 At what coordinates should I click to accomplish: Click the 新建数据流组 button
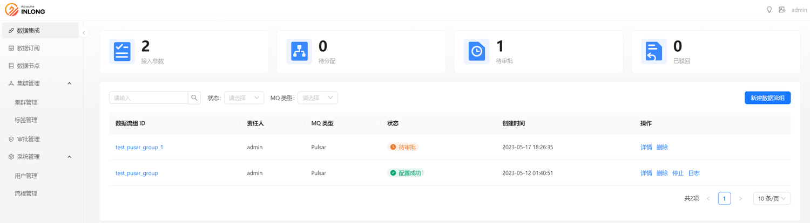(767, 98)
